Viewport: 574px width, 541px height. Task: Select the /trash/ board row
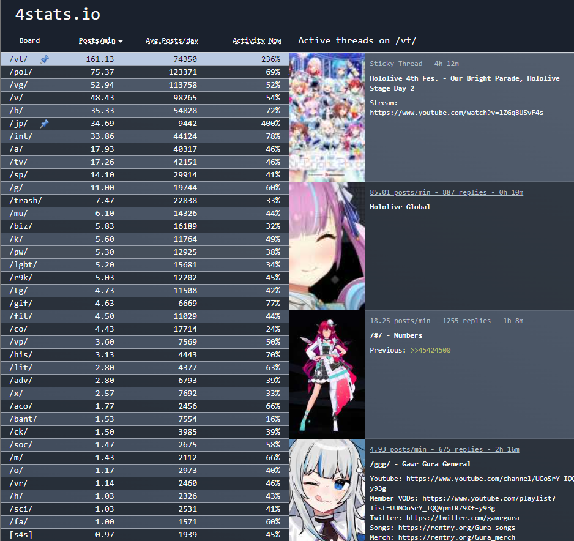click(x=144, y=201)
